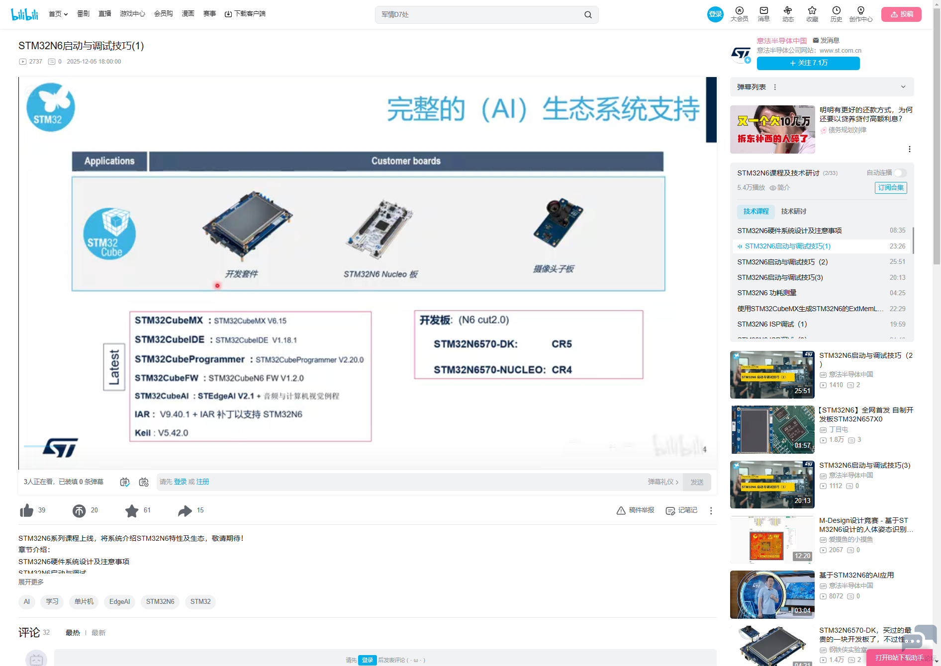941x666 pixels.
Task: Click 登录 link in danmaku bar
Action: pos(180,482)
